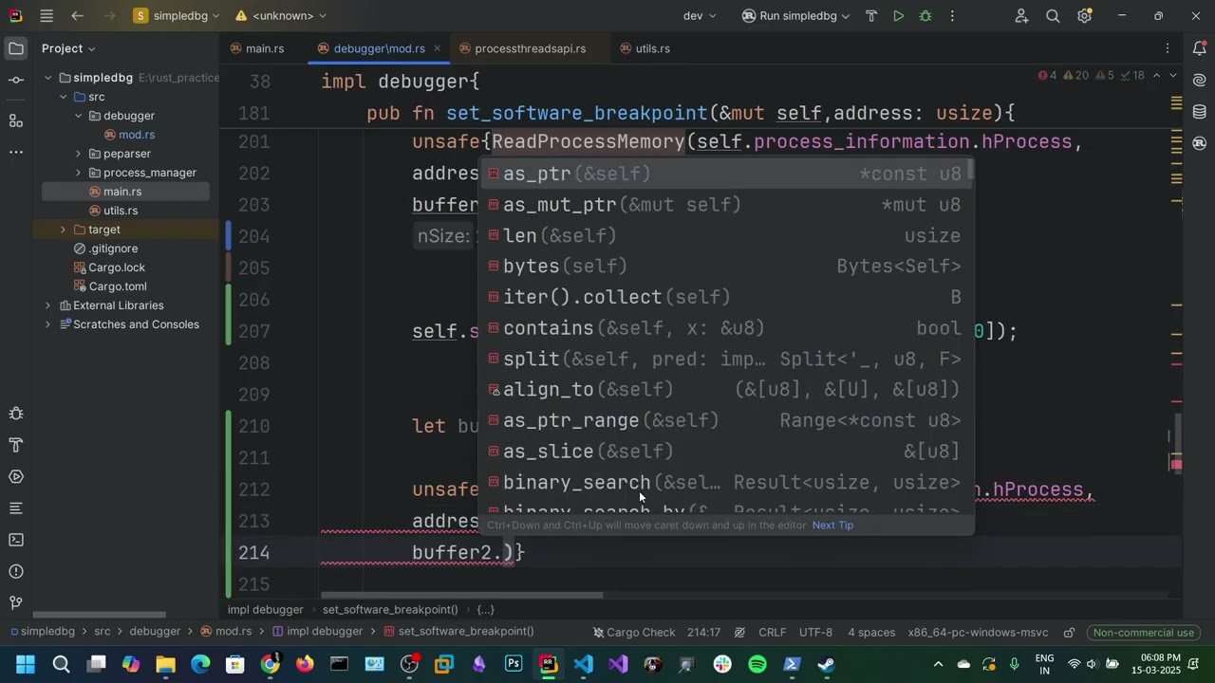Viewport: 1215px width, 683px height.
Task: Change the 4 spaces indent setting
Action: (871, 632)
